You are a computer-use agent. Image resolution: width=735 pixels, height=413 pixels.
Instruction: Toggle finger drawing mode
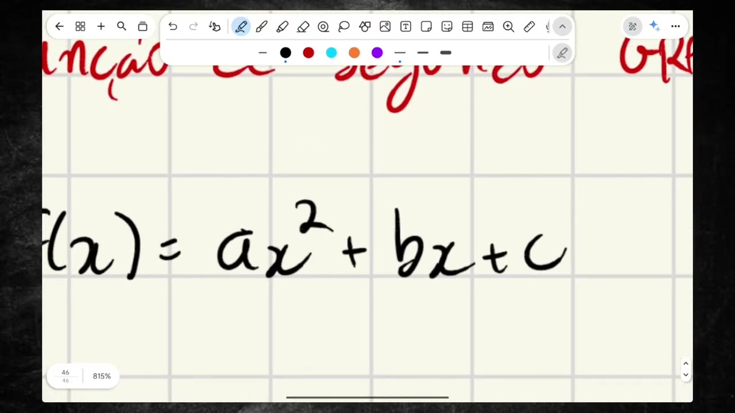(215, 26)
